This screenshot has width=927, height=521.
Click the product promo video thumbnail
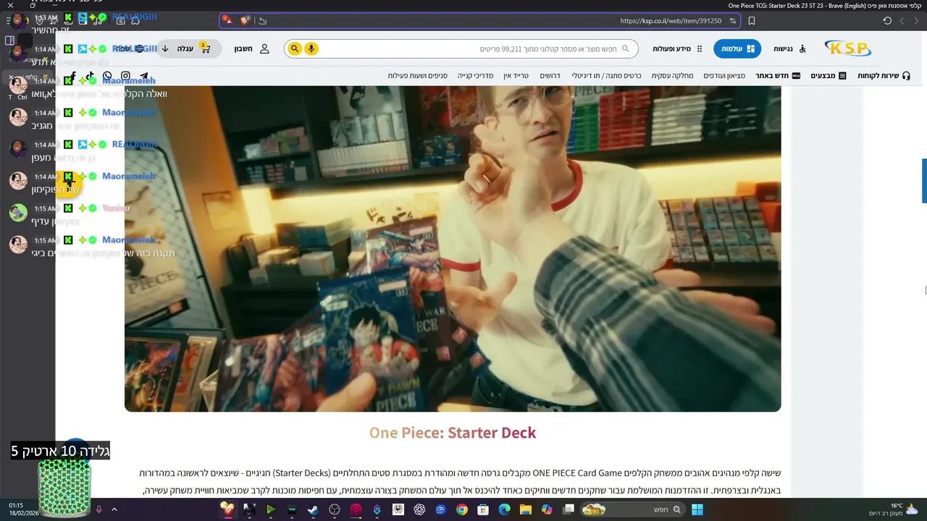pos(453,248)
